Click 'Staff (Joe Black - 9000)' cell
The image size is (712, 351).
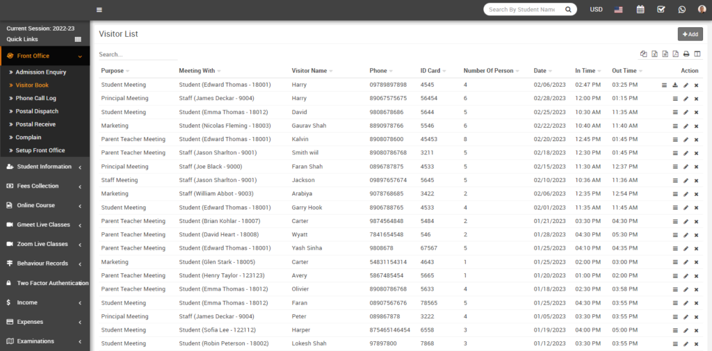coord(210,167)
